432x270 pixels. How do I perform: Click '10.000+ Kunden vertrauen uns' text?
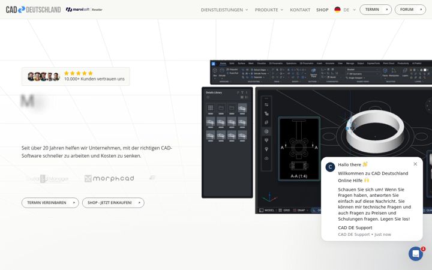pyautogui.click(x=94, y=79)
